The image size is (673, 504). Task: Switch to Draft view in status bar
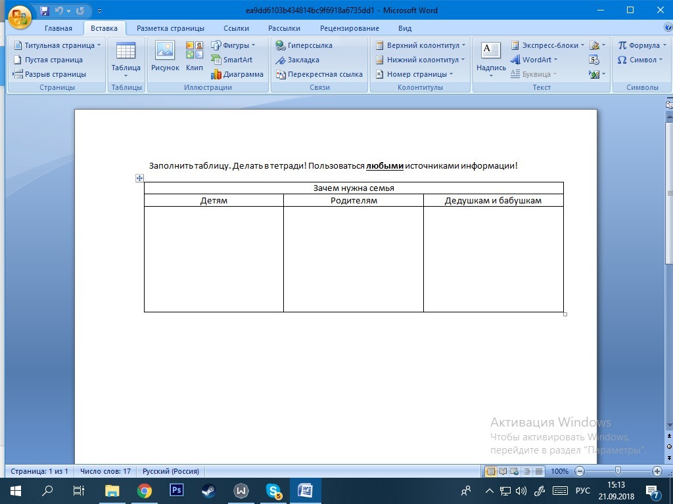coord(539,471)
